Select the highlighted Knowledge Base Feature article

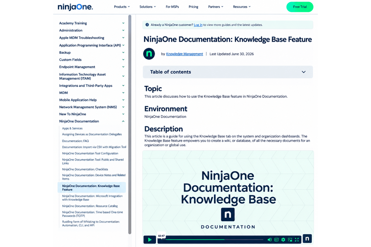click(x=92, y=188)
